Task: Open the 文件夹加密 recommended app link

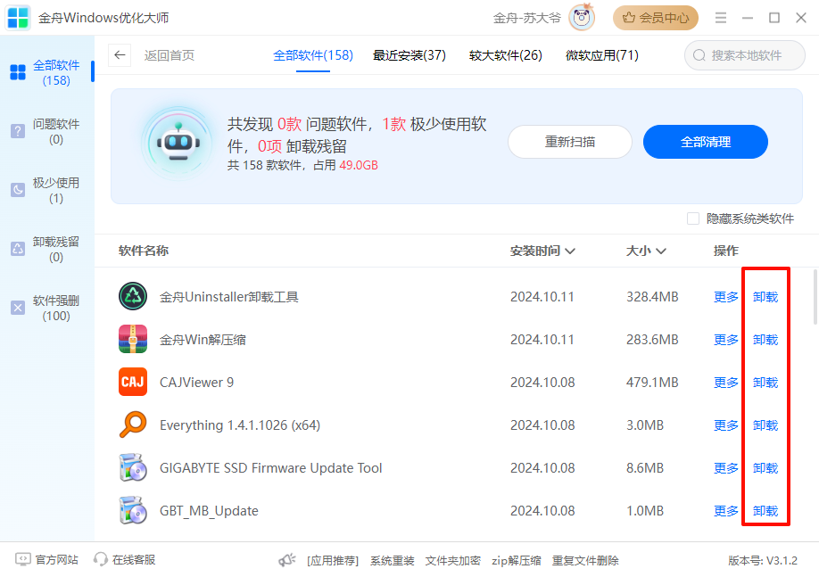Action: 452,560
